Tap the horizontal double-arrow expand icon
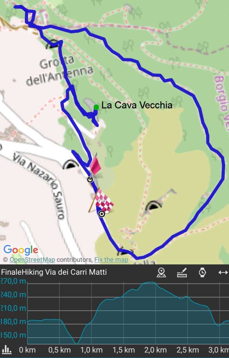Image resolution: width=229 pixels, height=358 pixels. click(x=223, y=272)
